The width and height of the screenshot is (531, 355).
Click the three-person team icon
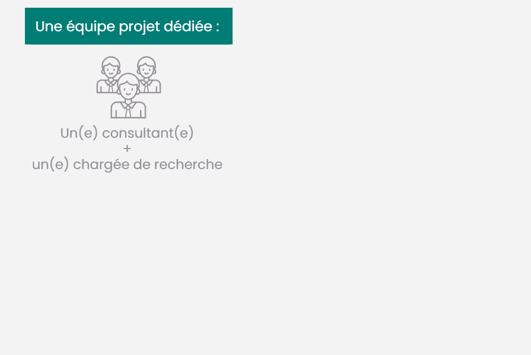pyautogui.click(x=129, y=87)
